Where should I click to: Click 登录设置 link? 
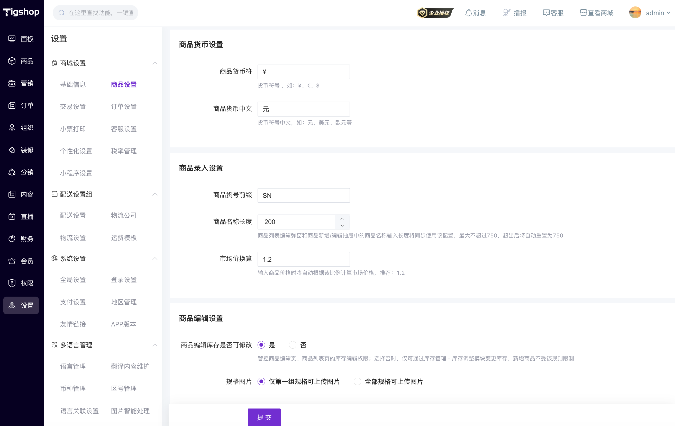click(x=124, y=280)
